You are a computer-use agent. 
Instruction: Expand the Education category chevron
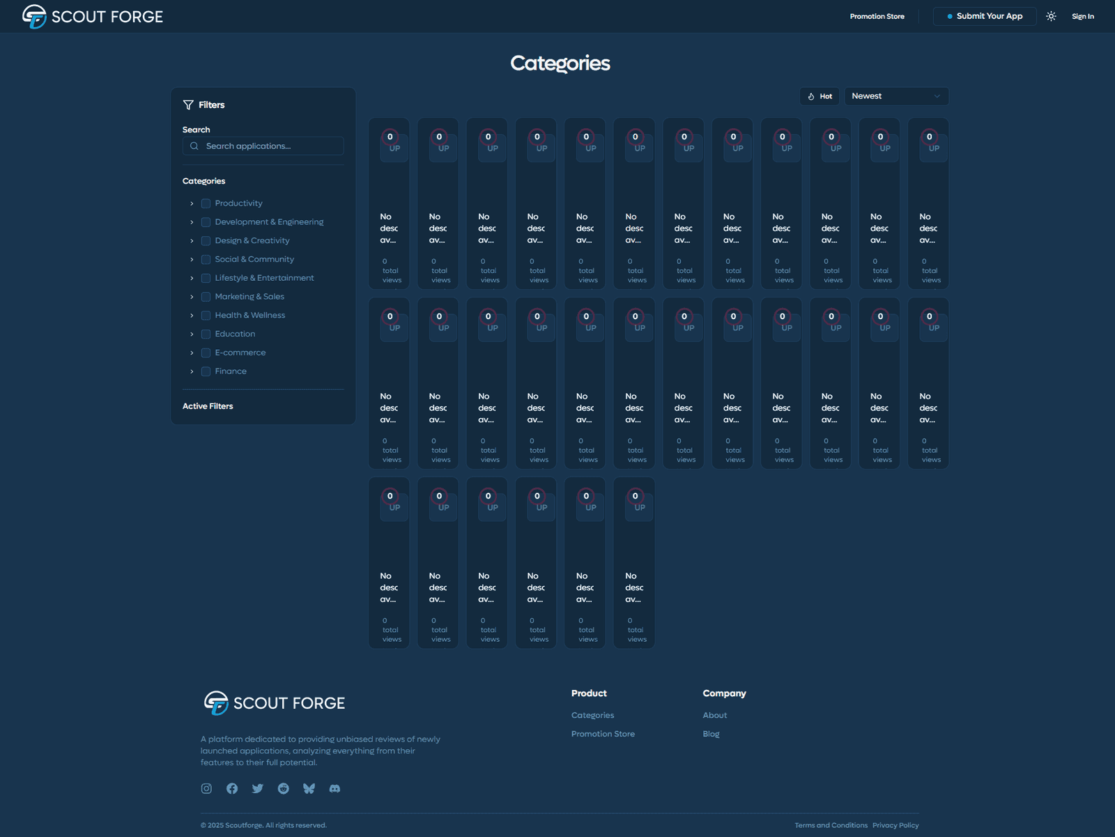tap(192, 335)
